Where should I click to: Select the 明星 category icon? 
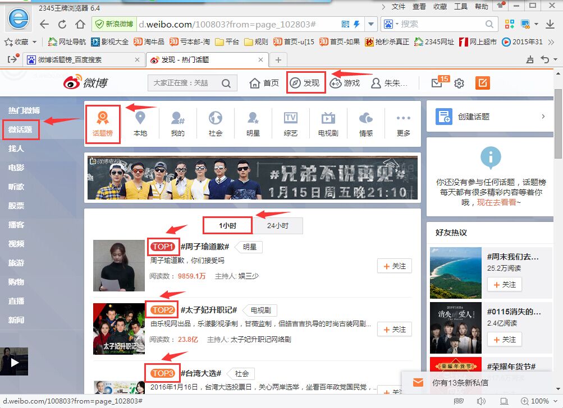coord(253,124)
